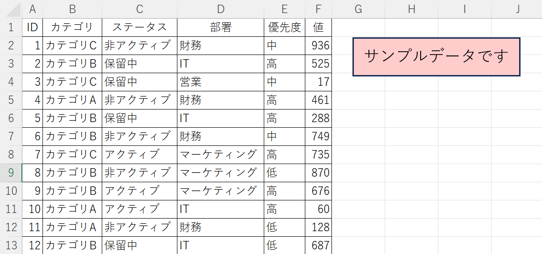
Task: Click the "サンプルデータです" text box
Action: pyautogui.click(x=436, y=57)
